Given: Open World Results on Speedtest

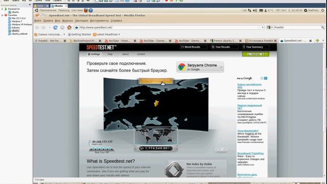Looking at the screenshot, I should 194,47.
